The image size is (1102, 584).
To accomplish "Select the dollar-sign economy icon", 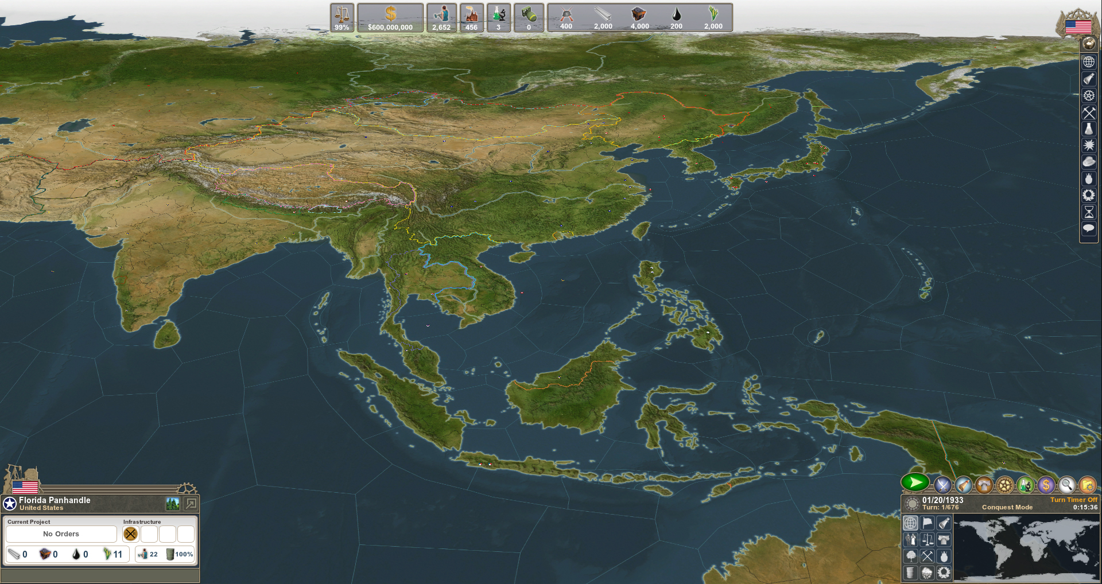I will (1045, 485).
